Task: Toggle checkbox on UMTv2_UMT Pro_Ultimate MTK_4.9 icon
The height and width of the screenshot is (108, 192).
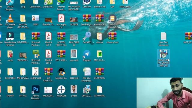Action: [x=160, y=51]
